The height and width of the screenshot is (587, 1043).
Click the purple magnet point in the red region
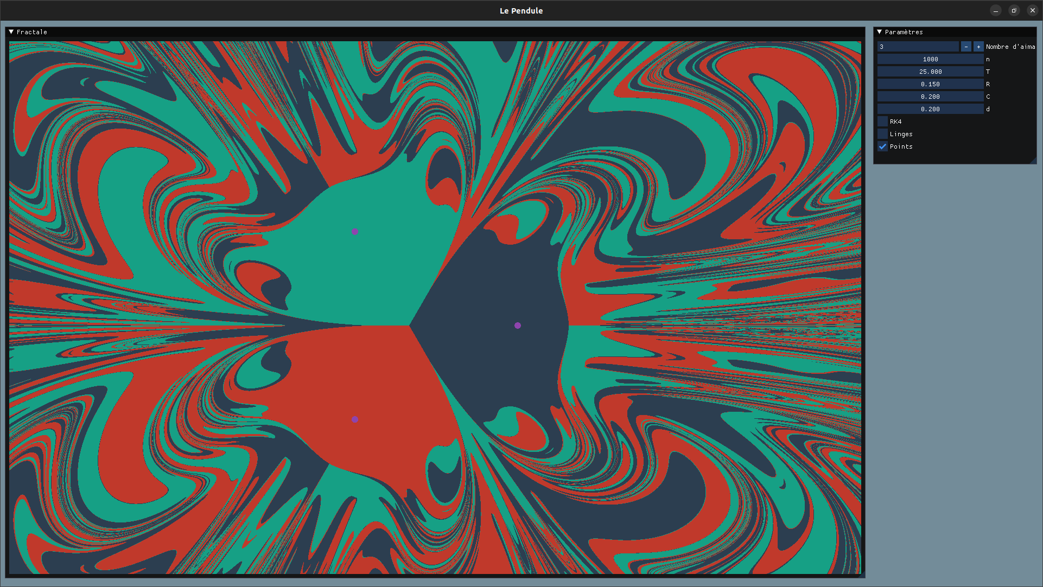355,419
